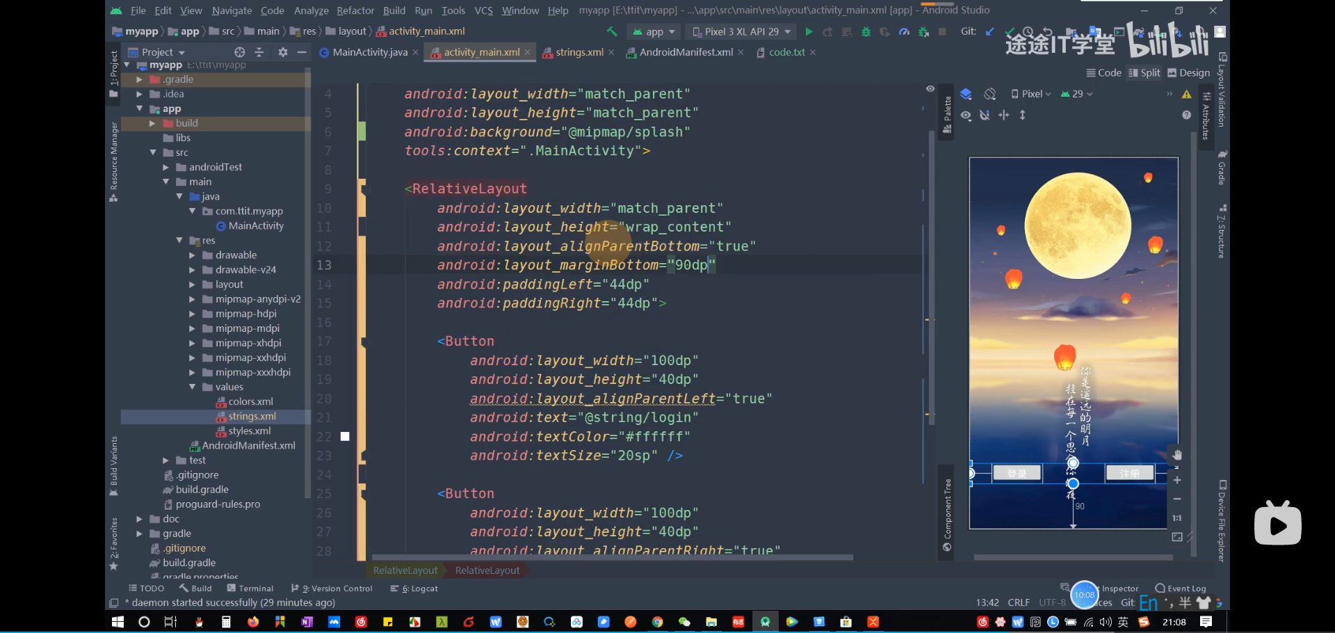This screenshot has height=633, width=1335.
Task: Open Windows Start menu
Action: [118, 622]
